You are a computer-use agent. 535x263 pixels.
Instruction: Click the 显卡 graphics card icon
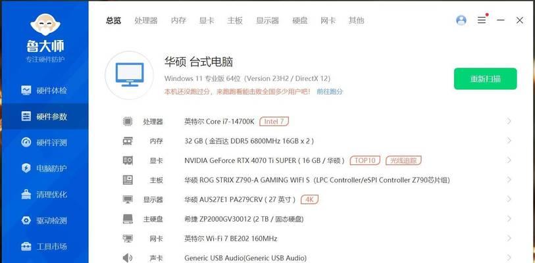point(128,160)
